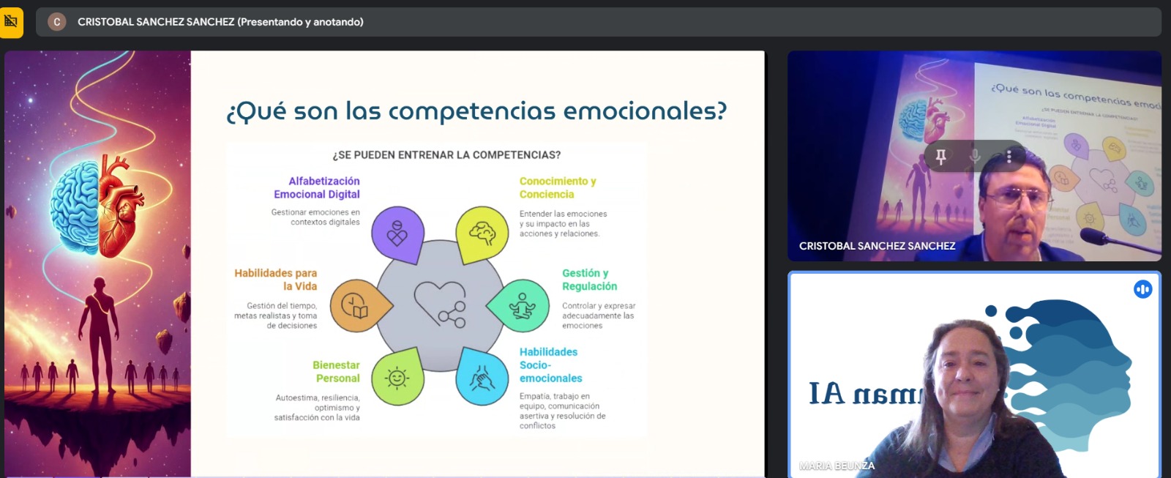Click the green smiling sun Bienestar Personal icon
This screenshot has height=478, width=1171.
pos(397,377)
